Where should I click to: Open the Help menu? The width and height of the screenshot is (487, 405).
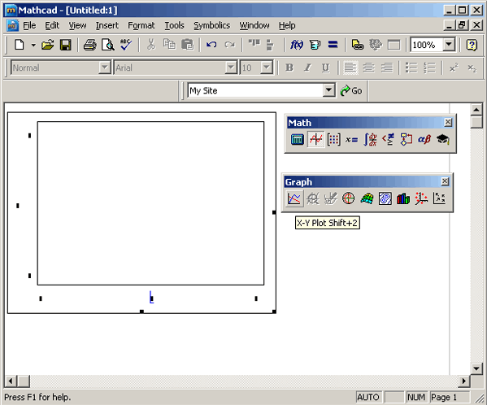(287, 25)
